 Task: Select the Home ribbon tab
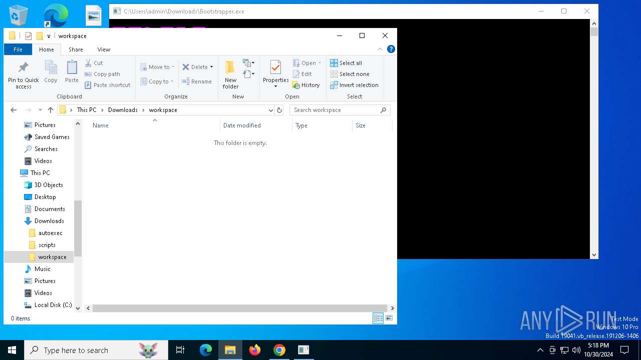click(x=47, y=49)
